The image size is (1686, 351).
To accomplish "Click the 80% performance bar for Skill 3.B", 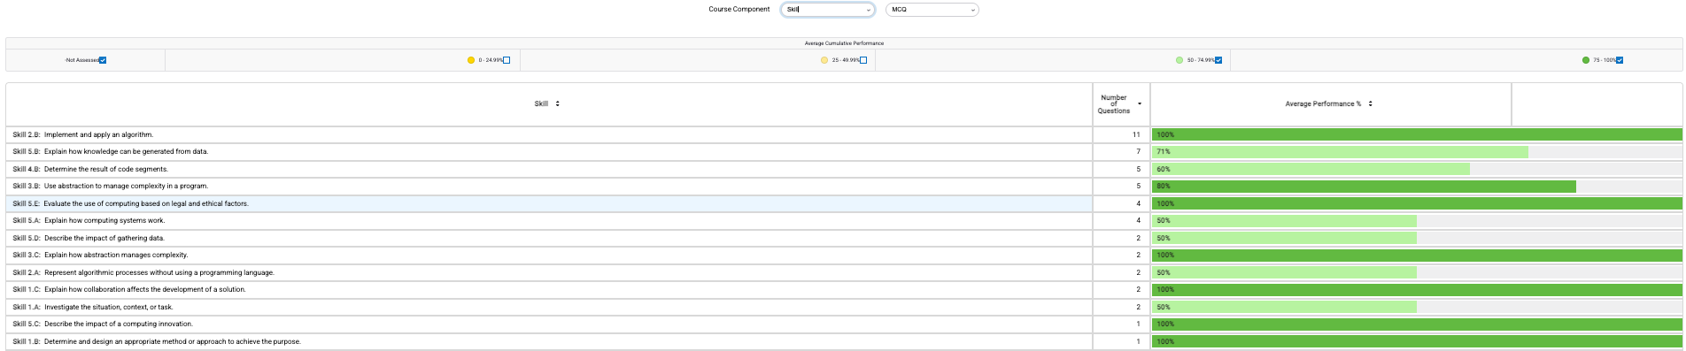I will click(x=1364, y=187).
